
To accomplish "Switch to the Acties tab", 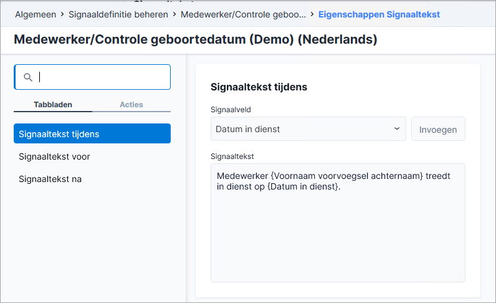I will click(131, 105).
